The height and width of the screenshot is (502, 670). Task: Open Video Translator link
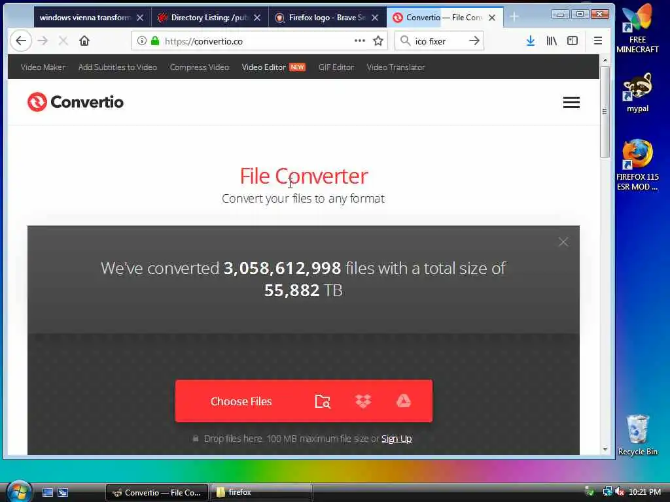(396, 67)
